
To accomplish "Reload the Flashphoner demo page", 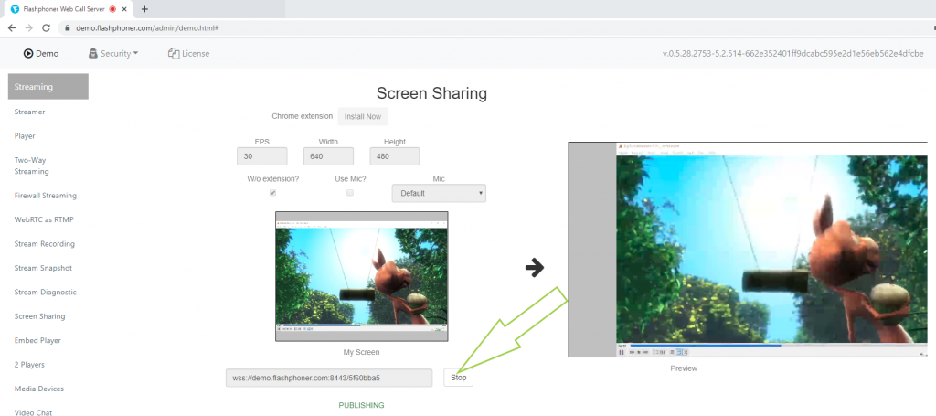I will click(x=46, y=28).
